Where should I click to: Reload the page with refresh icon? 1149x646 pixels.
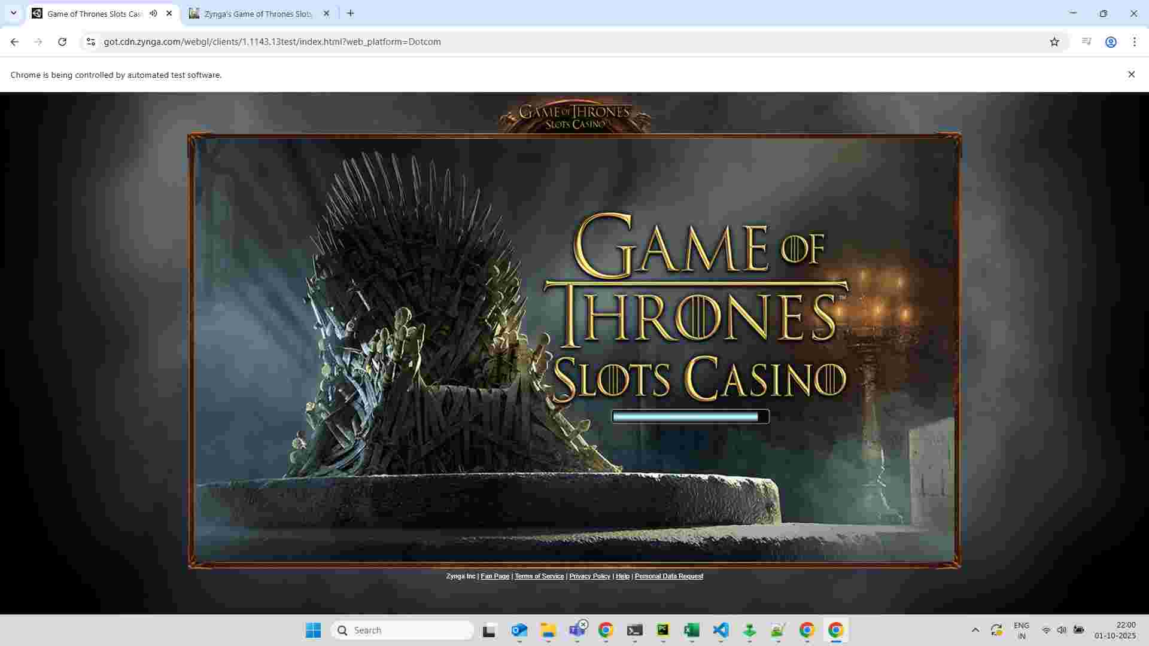pyautogui.click(x=62, y=42)
